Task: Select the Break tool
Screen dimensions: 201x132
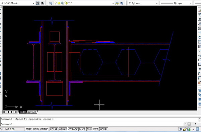Action: pos(200,64)
